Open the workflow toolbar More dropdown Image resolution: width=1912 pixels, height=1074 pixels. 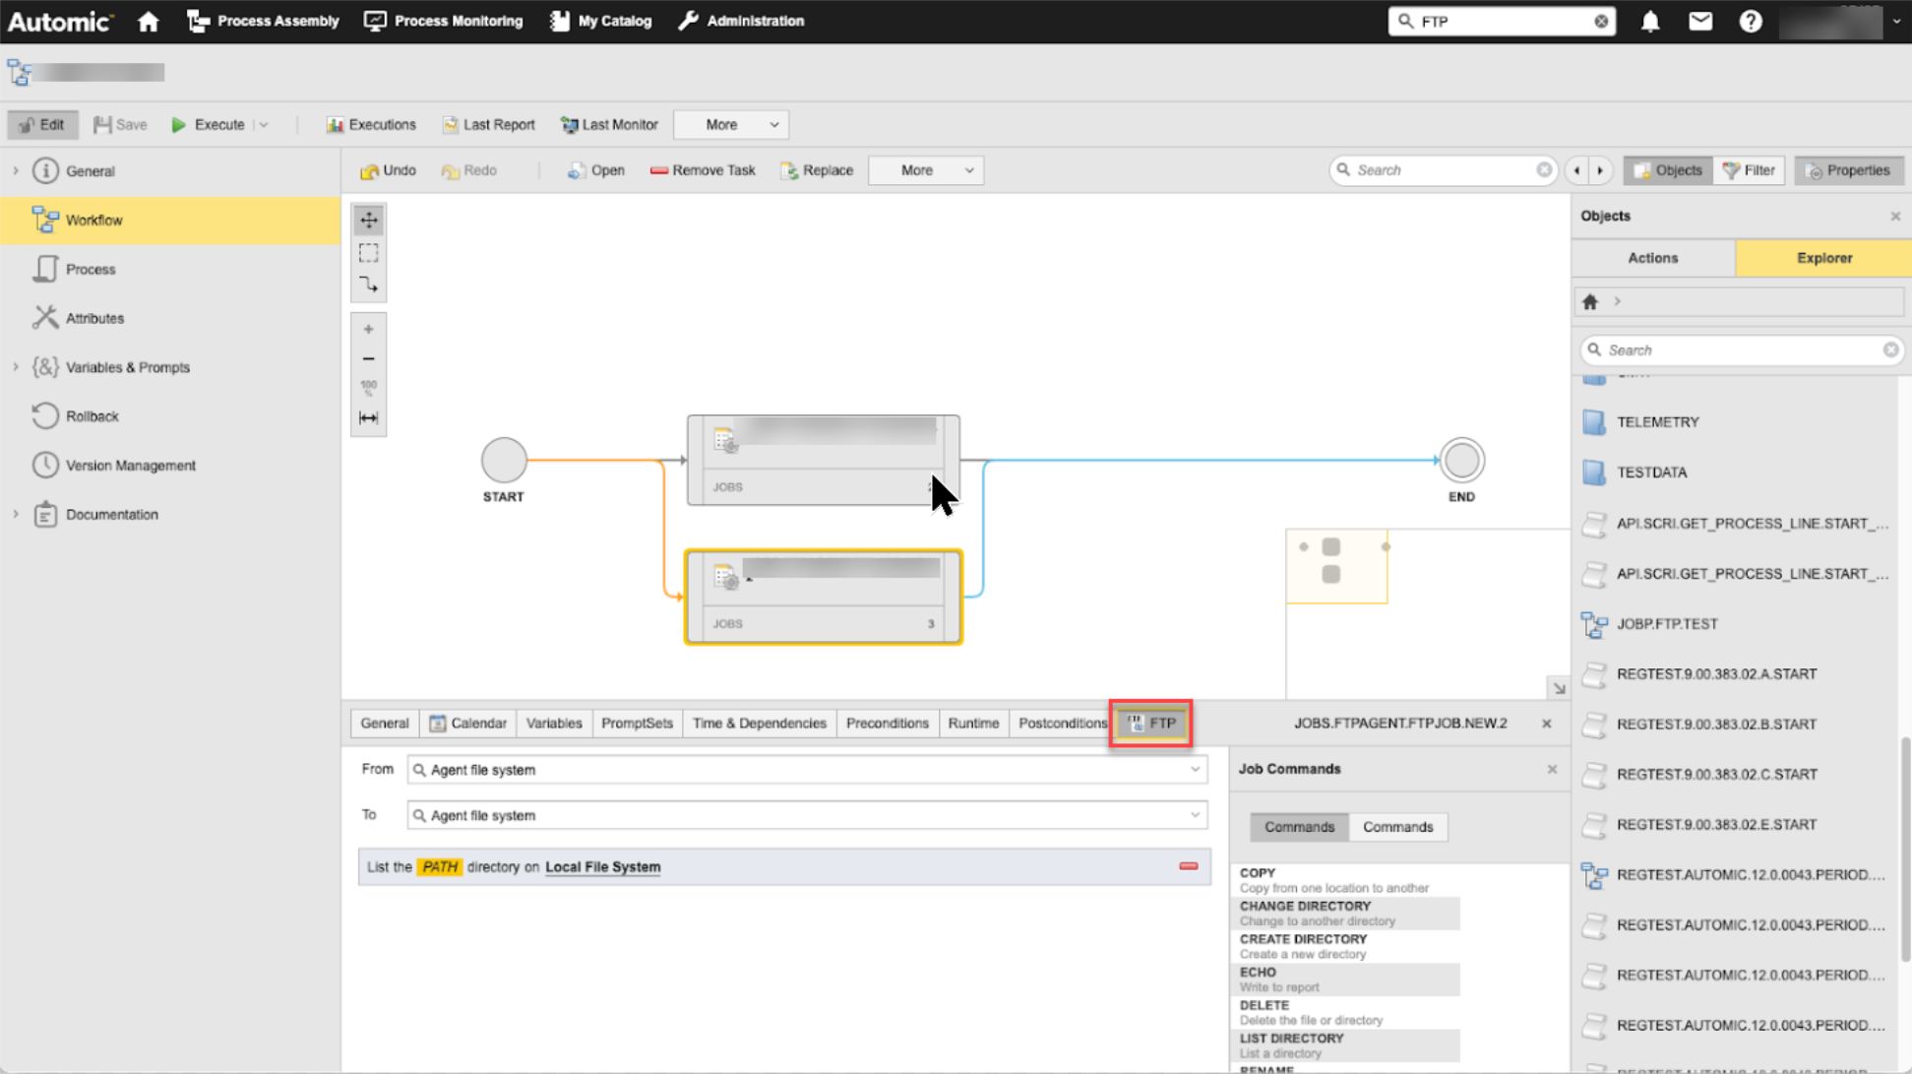point(926,170)
